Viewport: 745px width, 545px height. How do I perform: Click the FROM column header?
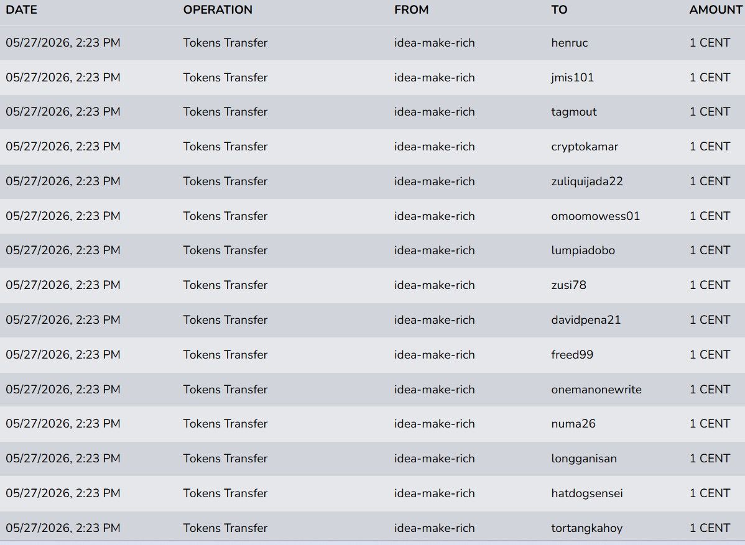(x=412, y=9)
